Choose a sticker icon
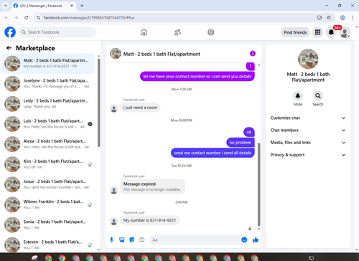The width and height of the screenshot is (359, 261). [x=132, y=239]
